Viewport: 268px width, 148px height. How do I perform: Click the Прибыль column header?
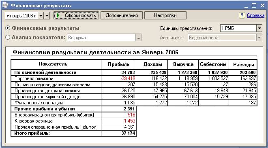coord(119,64)
